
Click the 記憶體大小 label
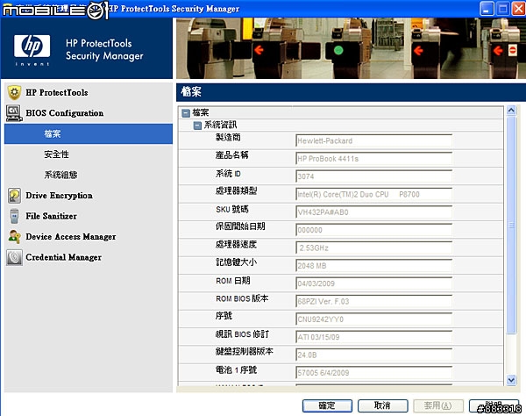(x=236, y=262)
